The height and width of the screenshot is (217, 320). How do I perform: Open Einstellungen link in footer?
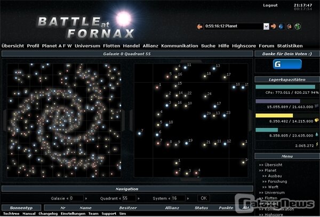(x=73, y=213)
